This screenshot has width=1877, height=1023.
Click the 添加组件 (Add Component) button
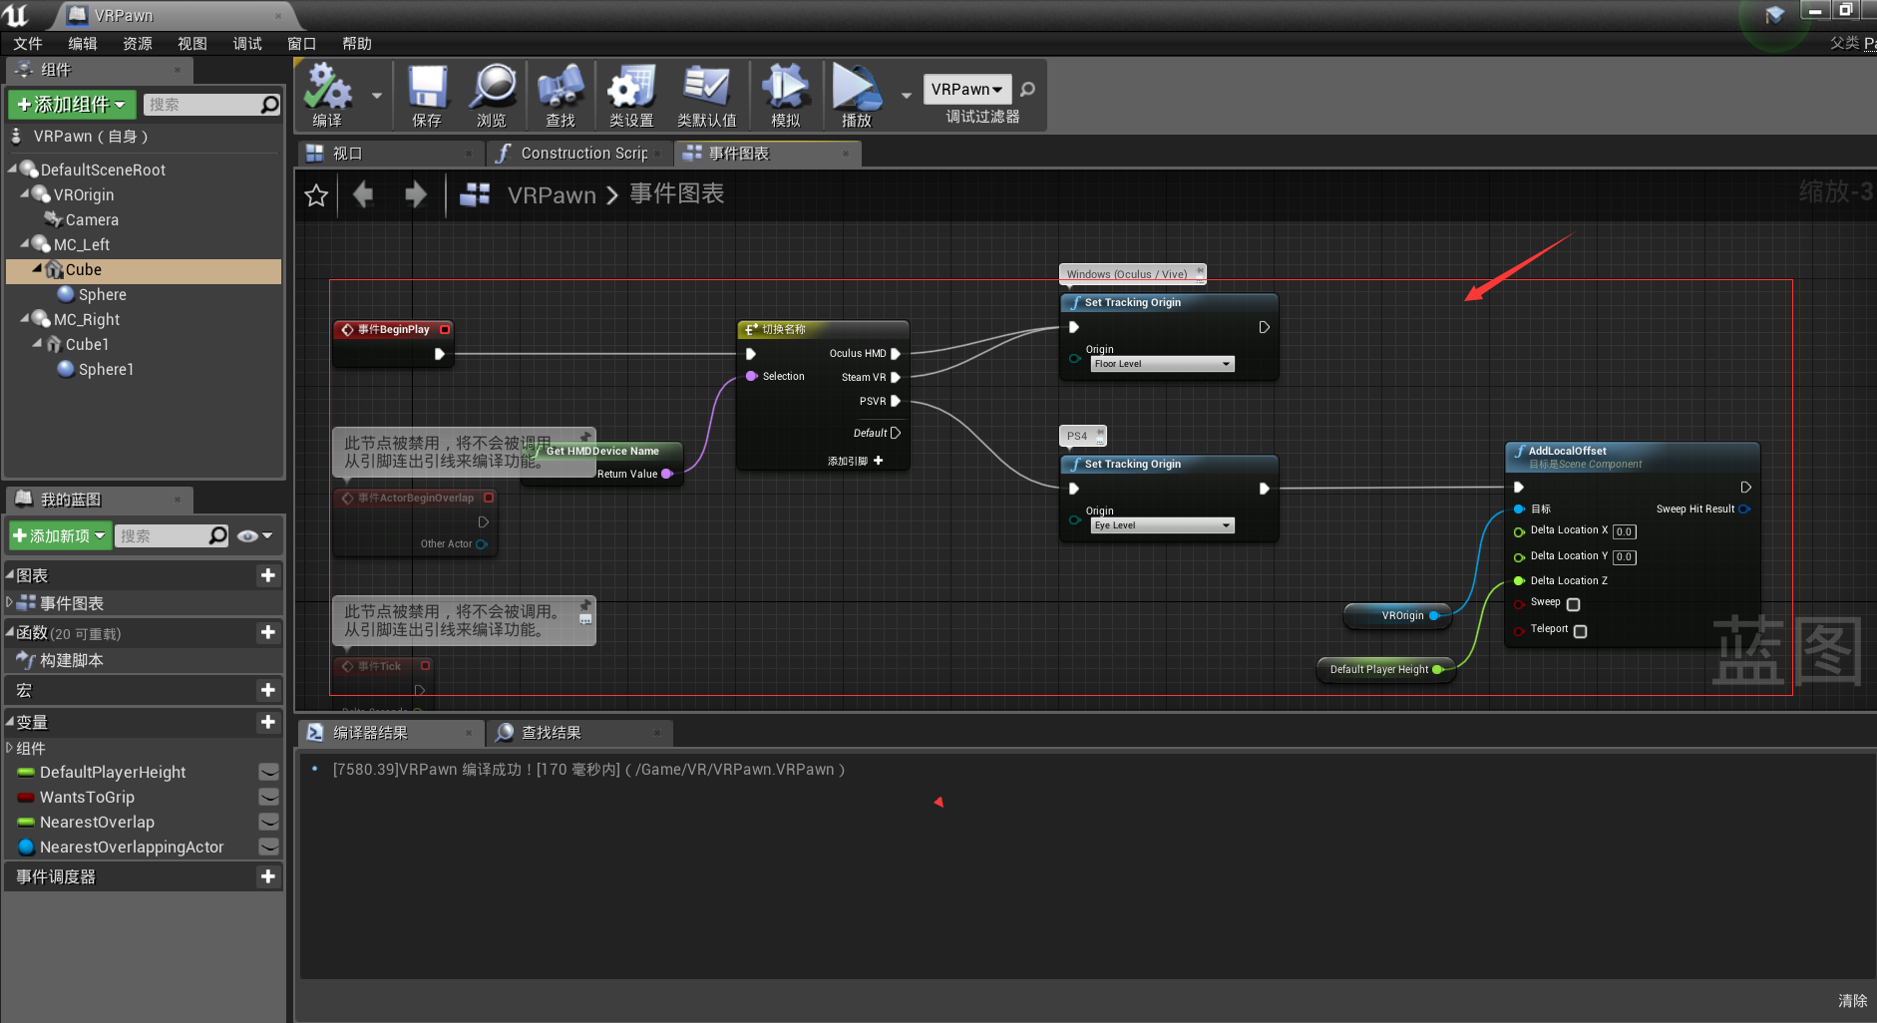point(71,104)
